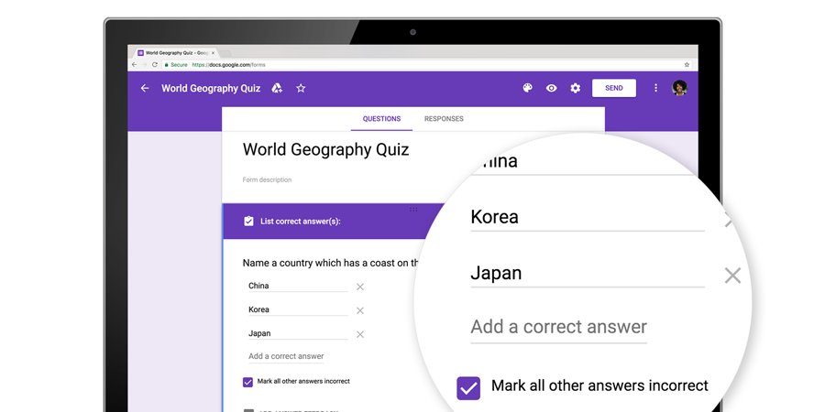
Task: Remove the Japan answer in small list
Action: (360, 334)
